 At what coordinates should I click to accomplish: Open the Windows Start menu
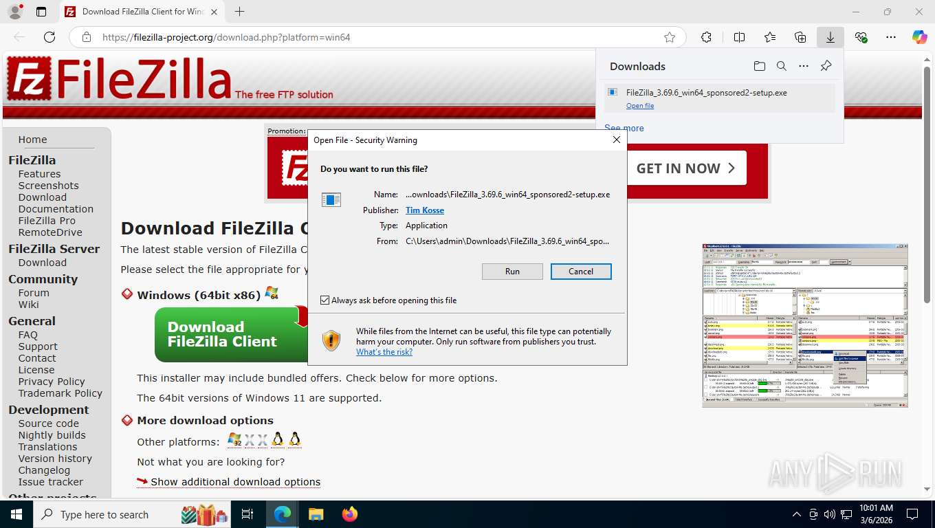coord(16,514)
